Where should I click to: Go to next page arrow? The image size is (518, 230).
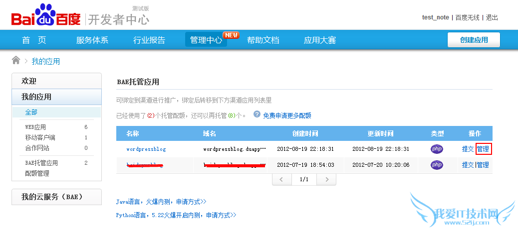(326, 179)
